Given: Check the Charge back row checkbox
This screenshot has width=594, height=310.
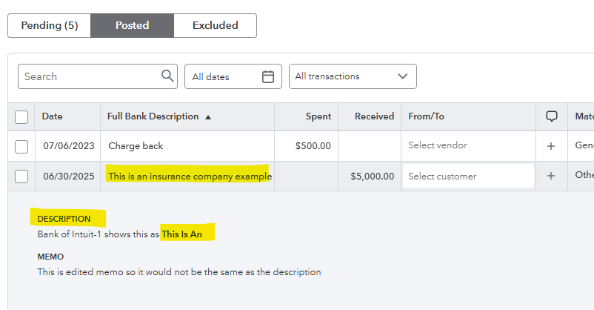Looking at the screenshot, I should point(21,146).
